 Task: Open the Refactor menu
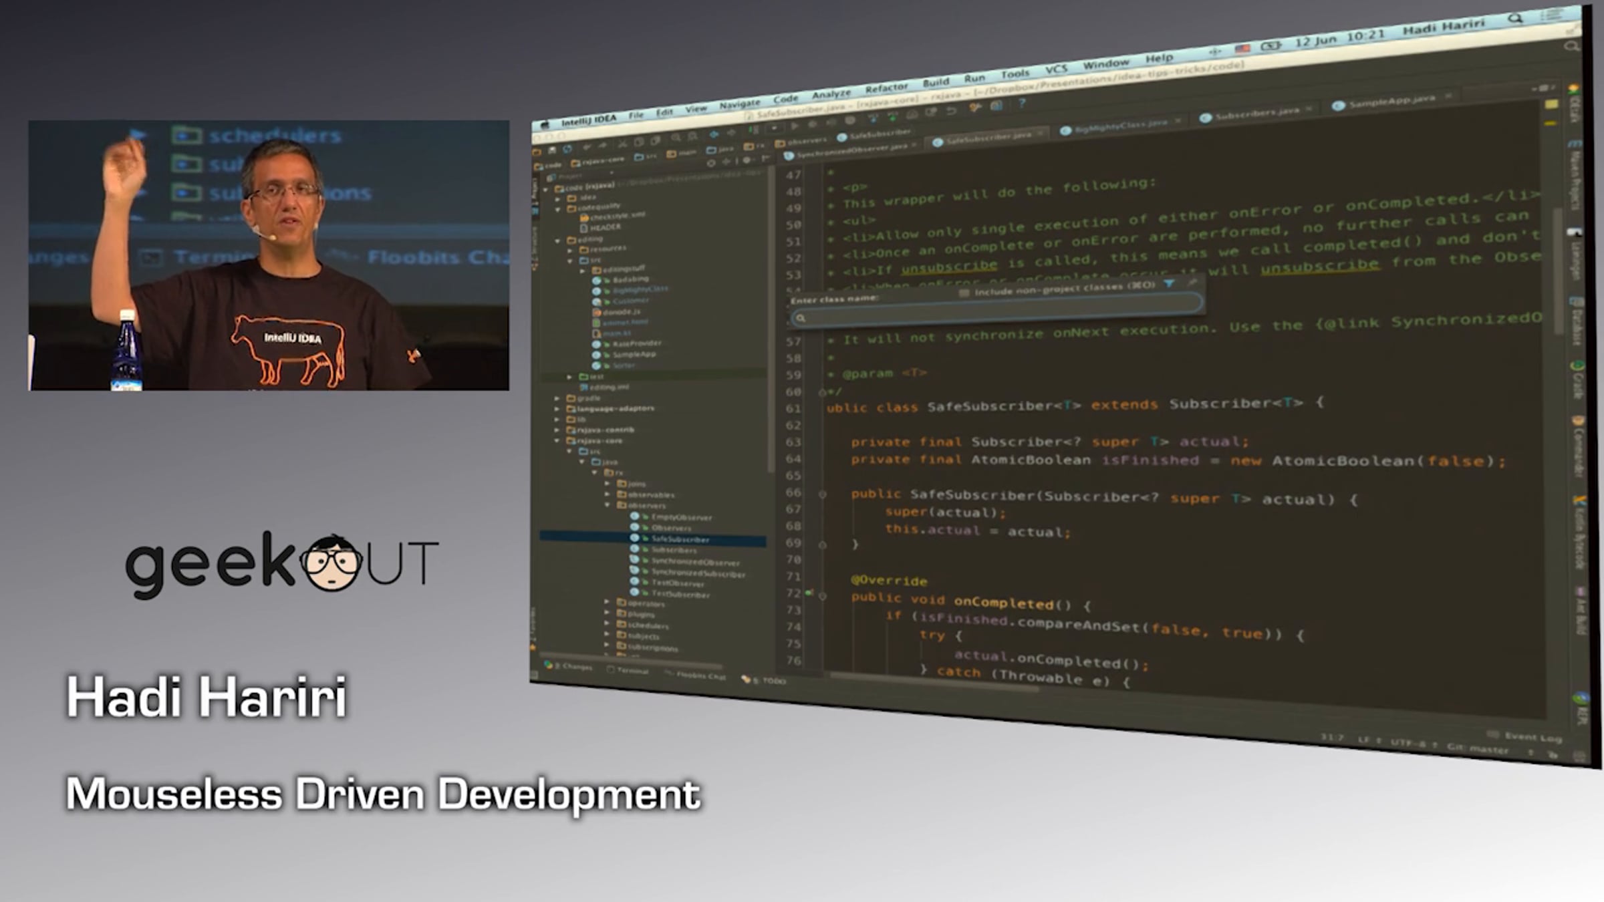(886, 89)
